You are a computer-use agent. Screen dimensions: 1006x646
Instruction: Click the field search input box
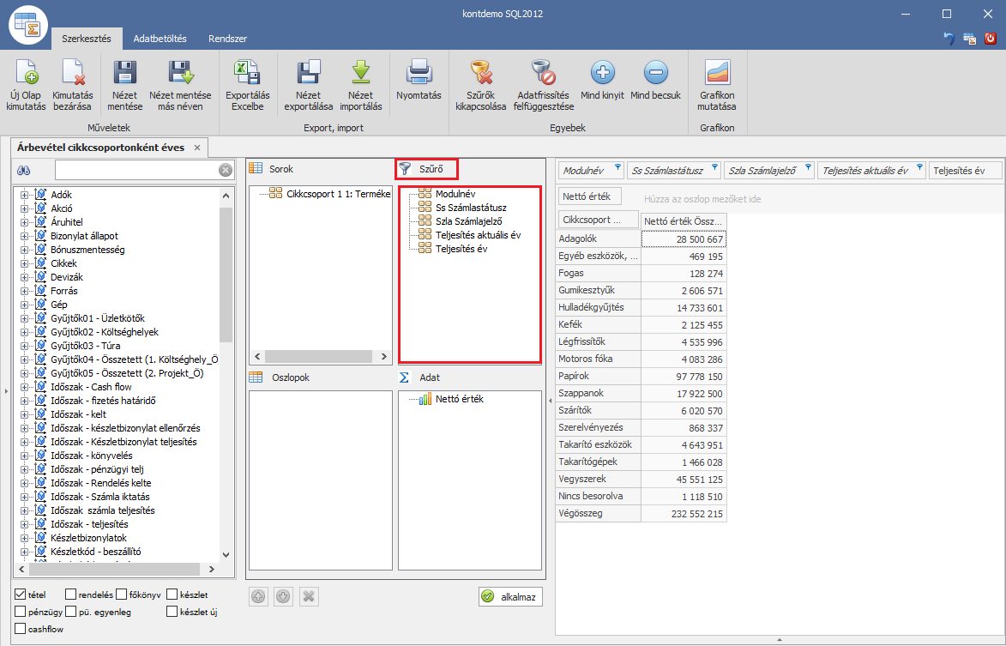pyautogui.click(x=136, y=170)
